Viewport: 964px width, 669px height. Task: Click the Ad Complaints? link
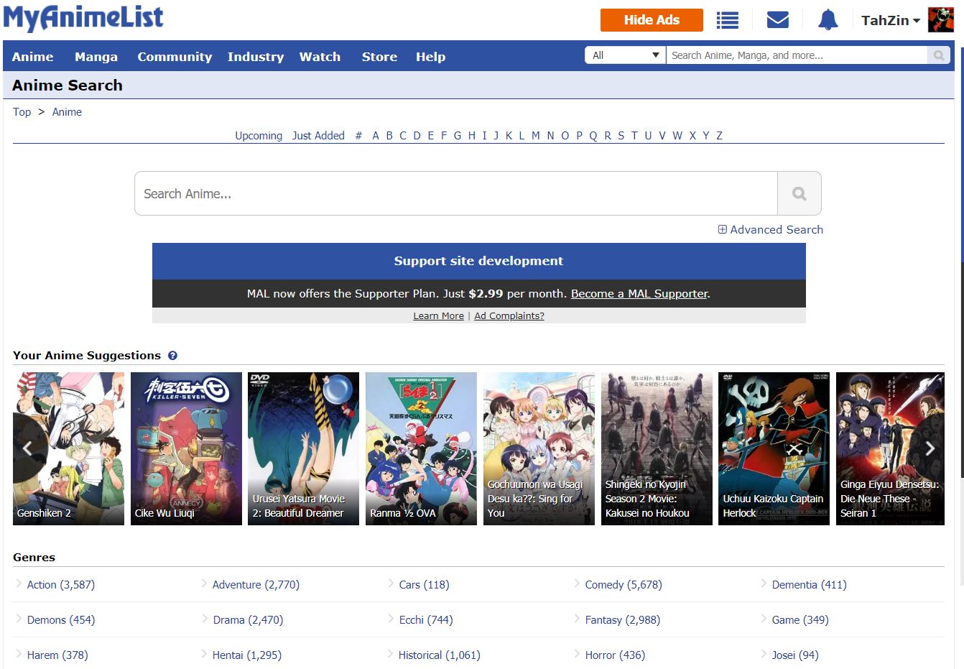(509, 315)
